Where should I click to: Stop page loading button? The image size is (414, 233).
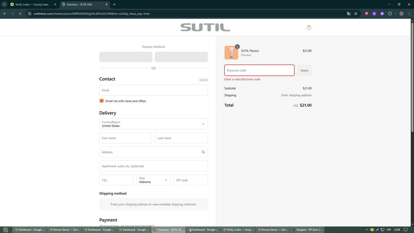tap(20, 14)
